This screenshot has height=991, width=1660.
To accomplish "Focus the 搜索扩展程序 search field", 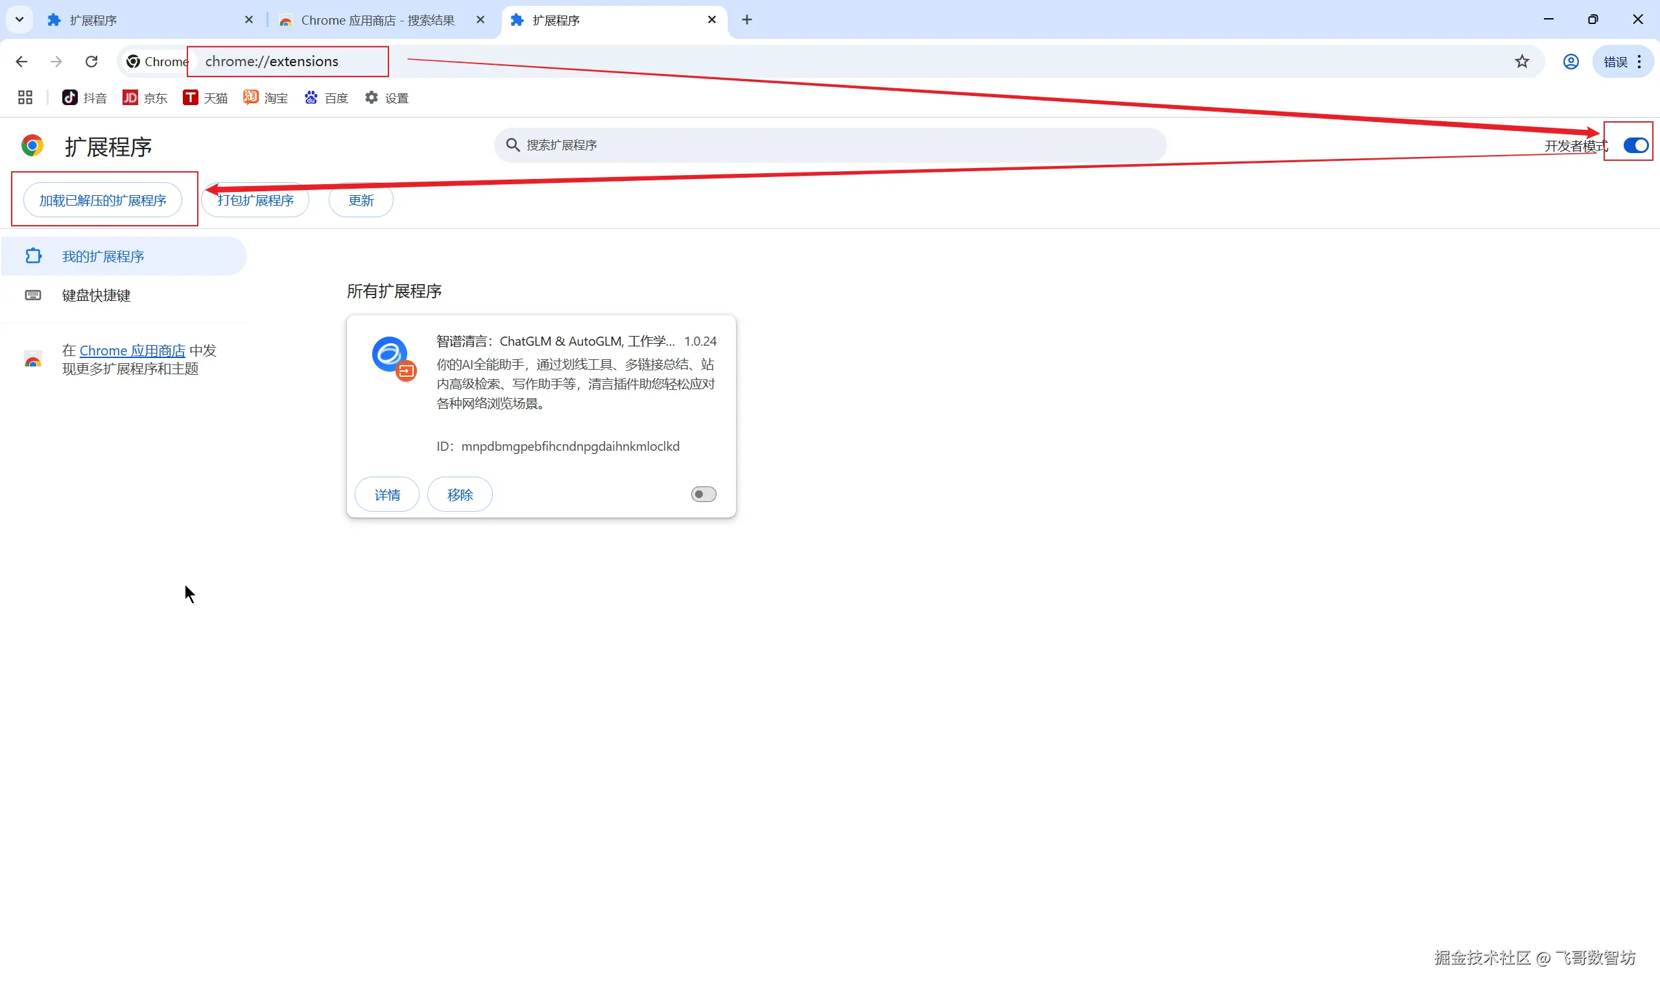I will pos(831,145).
